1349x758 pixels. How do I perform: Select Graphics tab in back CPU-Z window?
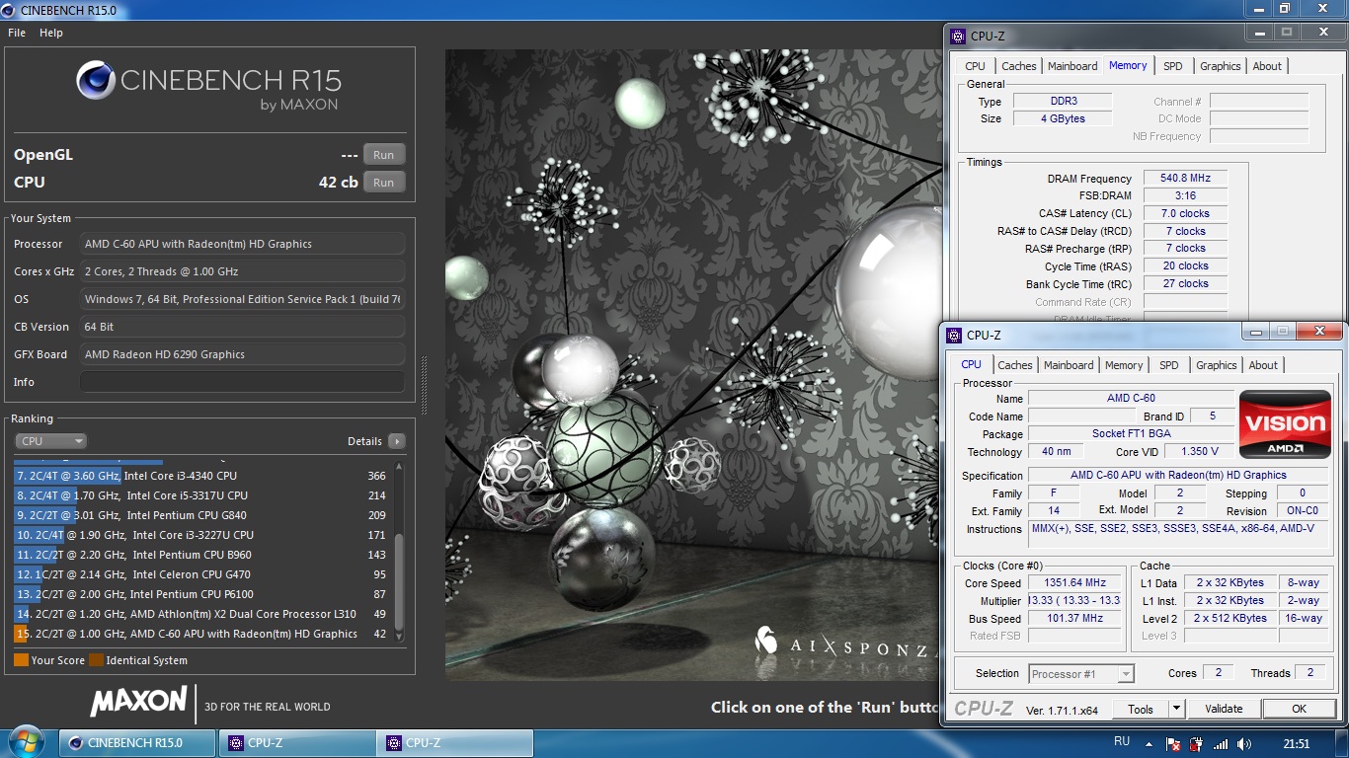[1221, 66]
